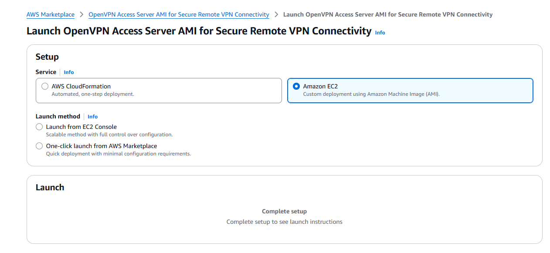The image size is (550, 253).
Task: Click 'Automated, one-step deployment.' description
Action: (x=93, y=94)
